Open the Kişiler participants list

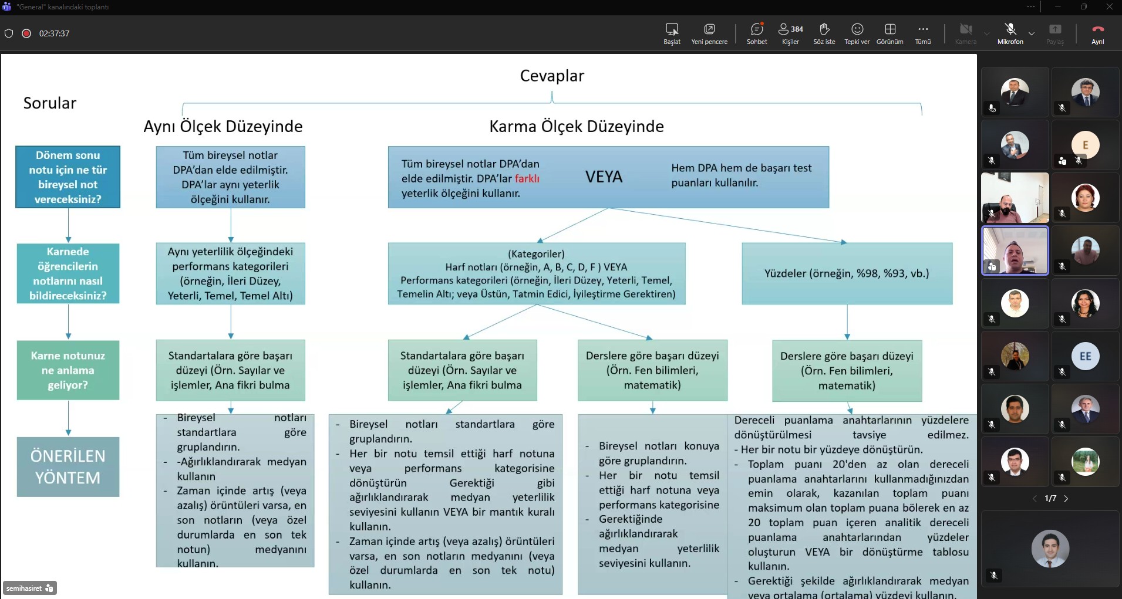[790, 32]
